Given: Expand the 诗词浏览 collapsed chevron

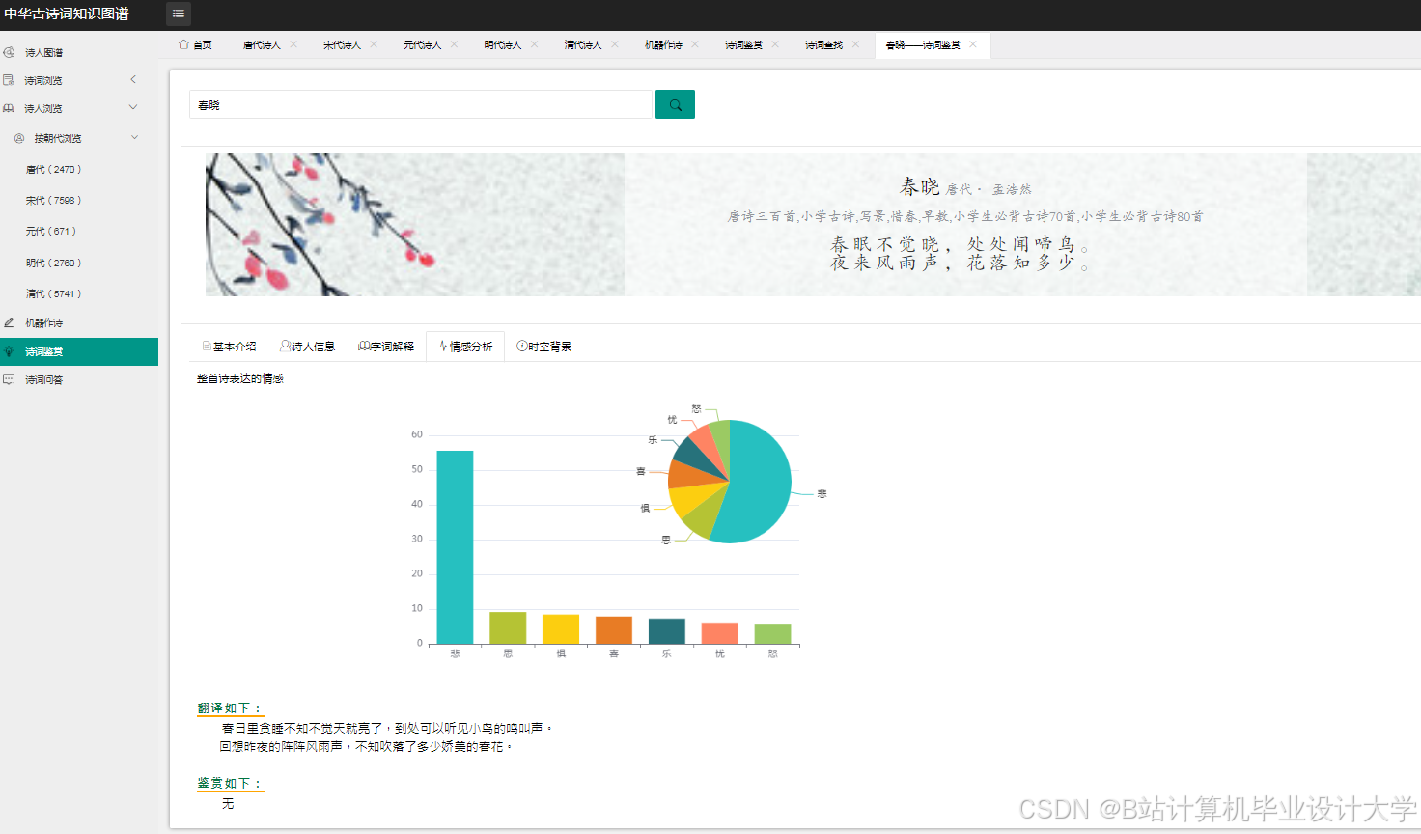Looking at the screenshot, I should click(x=132, y=79).
